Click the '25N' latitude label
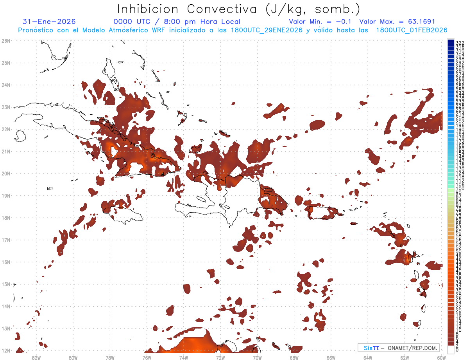Viewport: 469px width, 363px height. (x=6, y=63)
